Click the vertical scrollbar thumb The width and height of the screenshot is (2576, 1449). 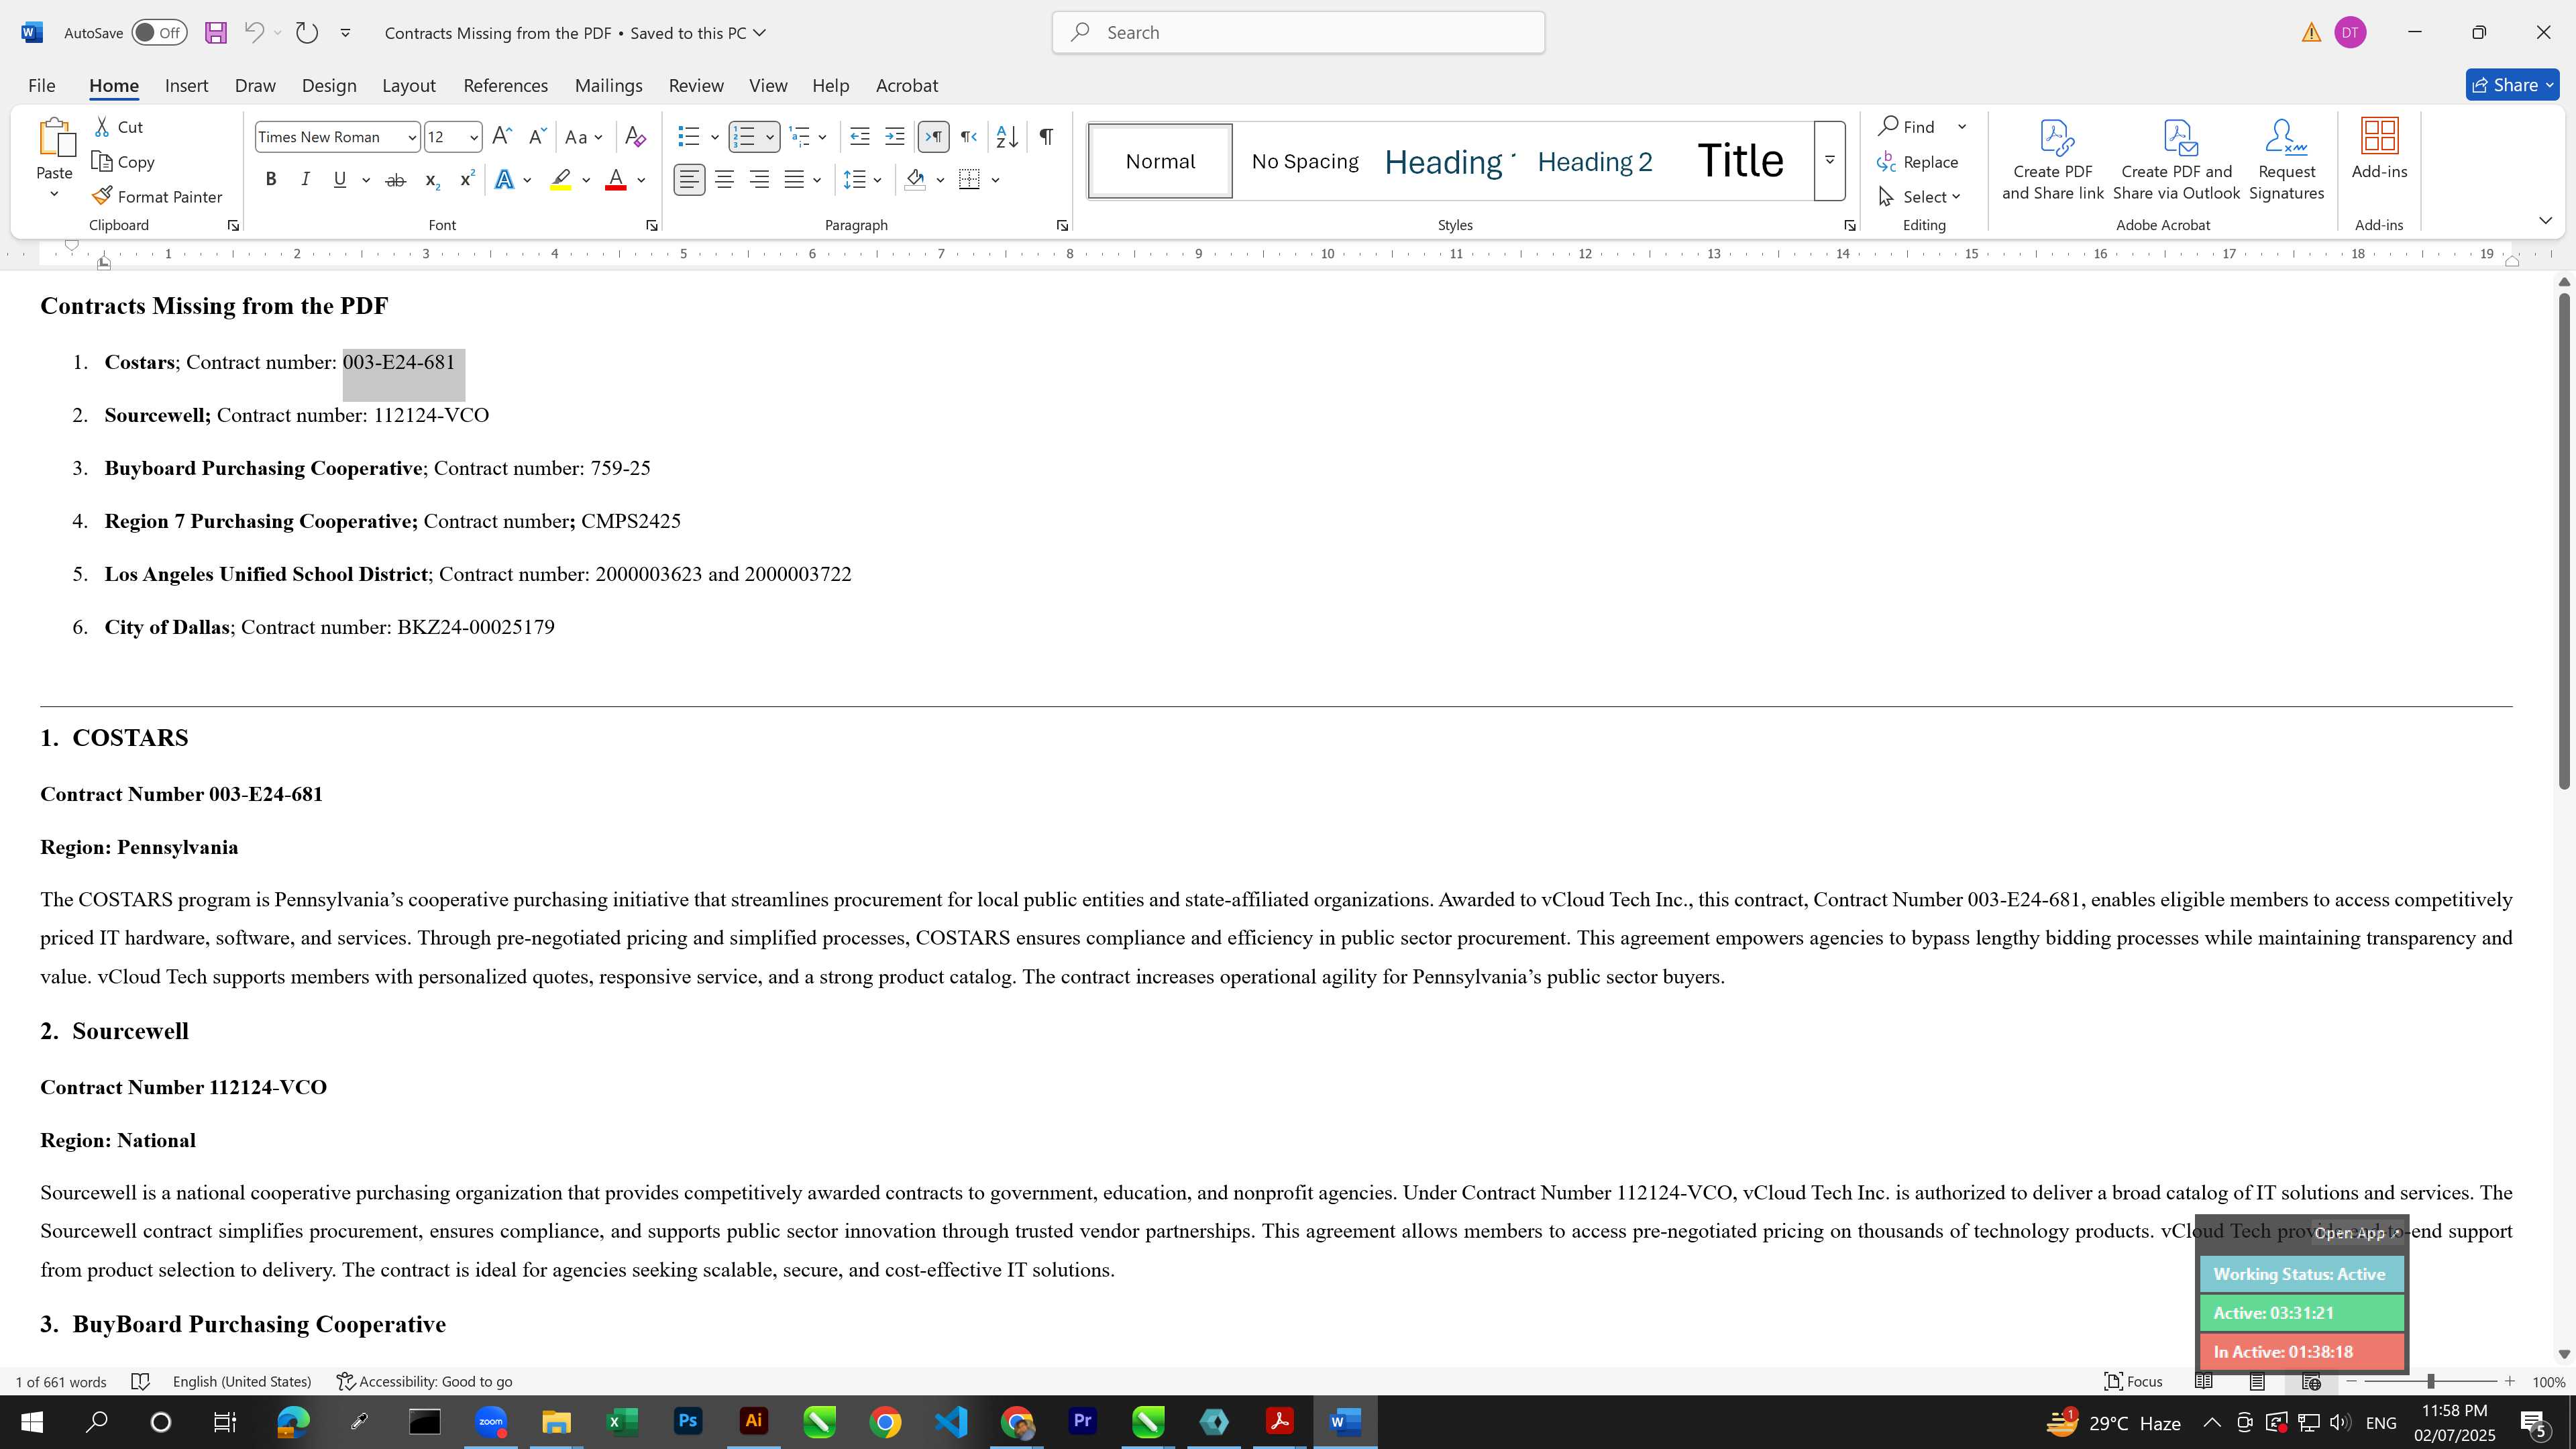tap(2564, 540)
